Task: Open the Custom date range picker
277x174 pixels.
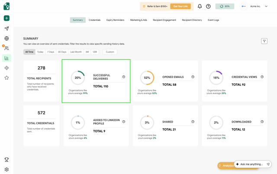Action: [110, 52]
